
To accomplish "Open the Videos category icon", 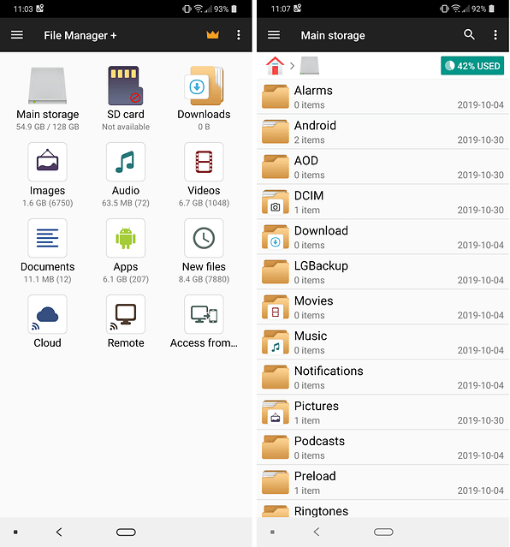I will point(204,162).
